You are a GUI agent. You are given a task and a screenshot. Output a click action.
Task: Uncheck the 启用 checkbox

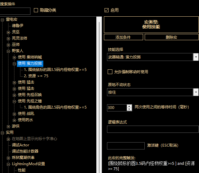point(106,10)
